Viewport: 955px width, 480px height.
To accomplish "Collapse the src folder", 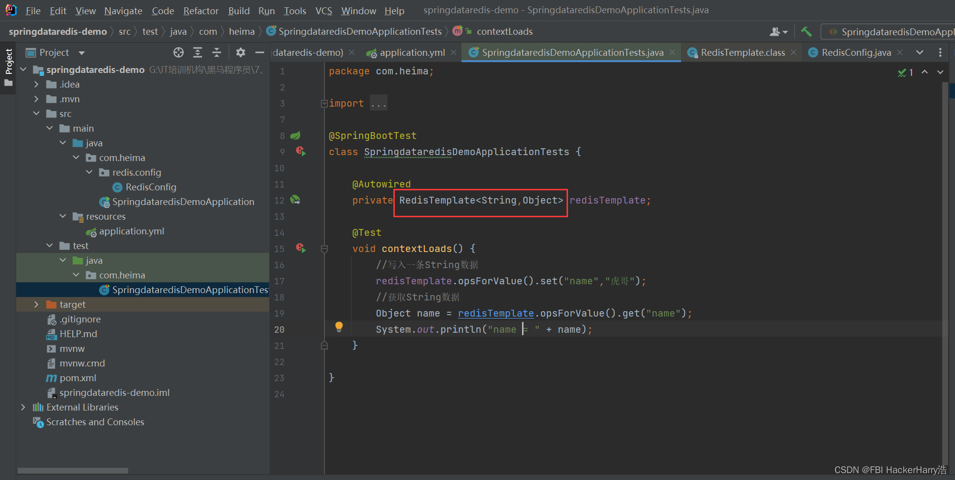I will 36,114.
